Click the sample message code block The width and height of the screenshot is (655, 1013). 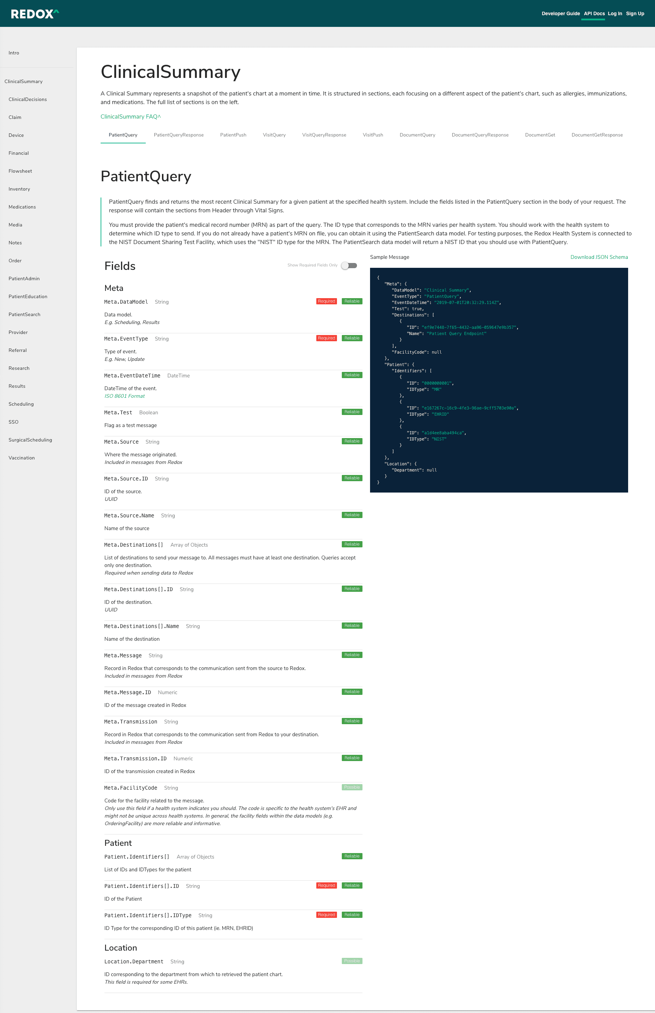(499, 379)
